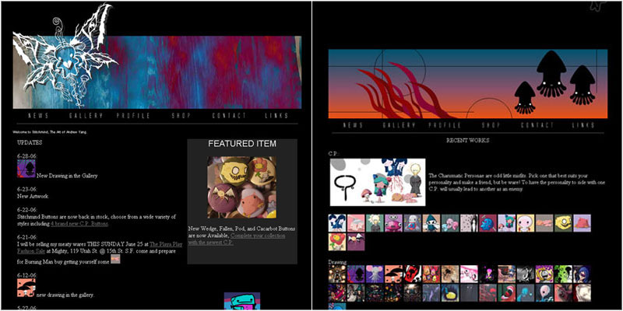
Task: Open the C.P. red flower thumbnail
Action: tap(337, 242)
